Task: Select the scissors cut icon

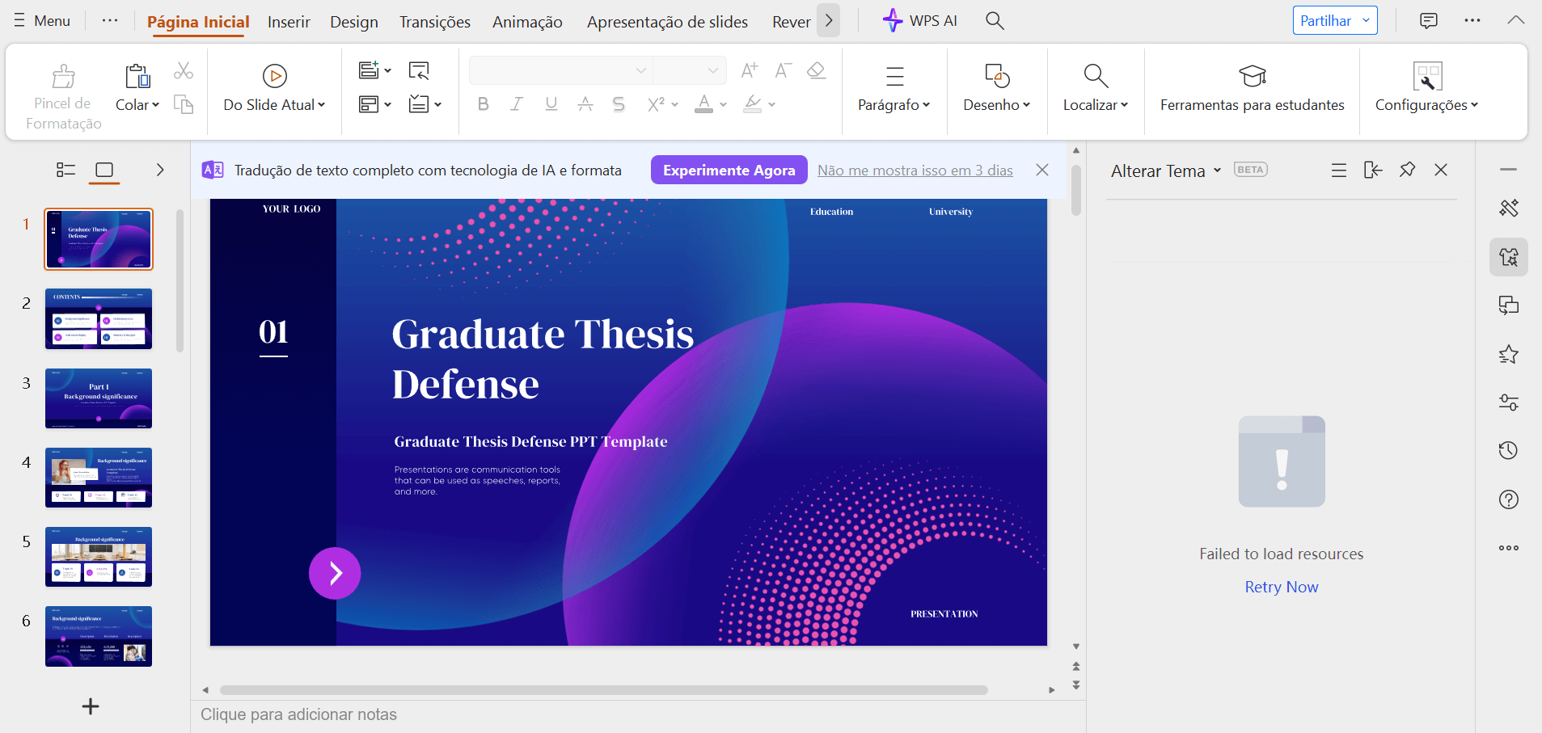Action: coord(184,70)
